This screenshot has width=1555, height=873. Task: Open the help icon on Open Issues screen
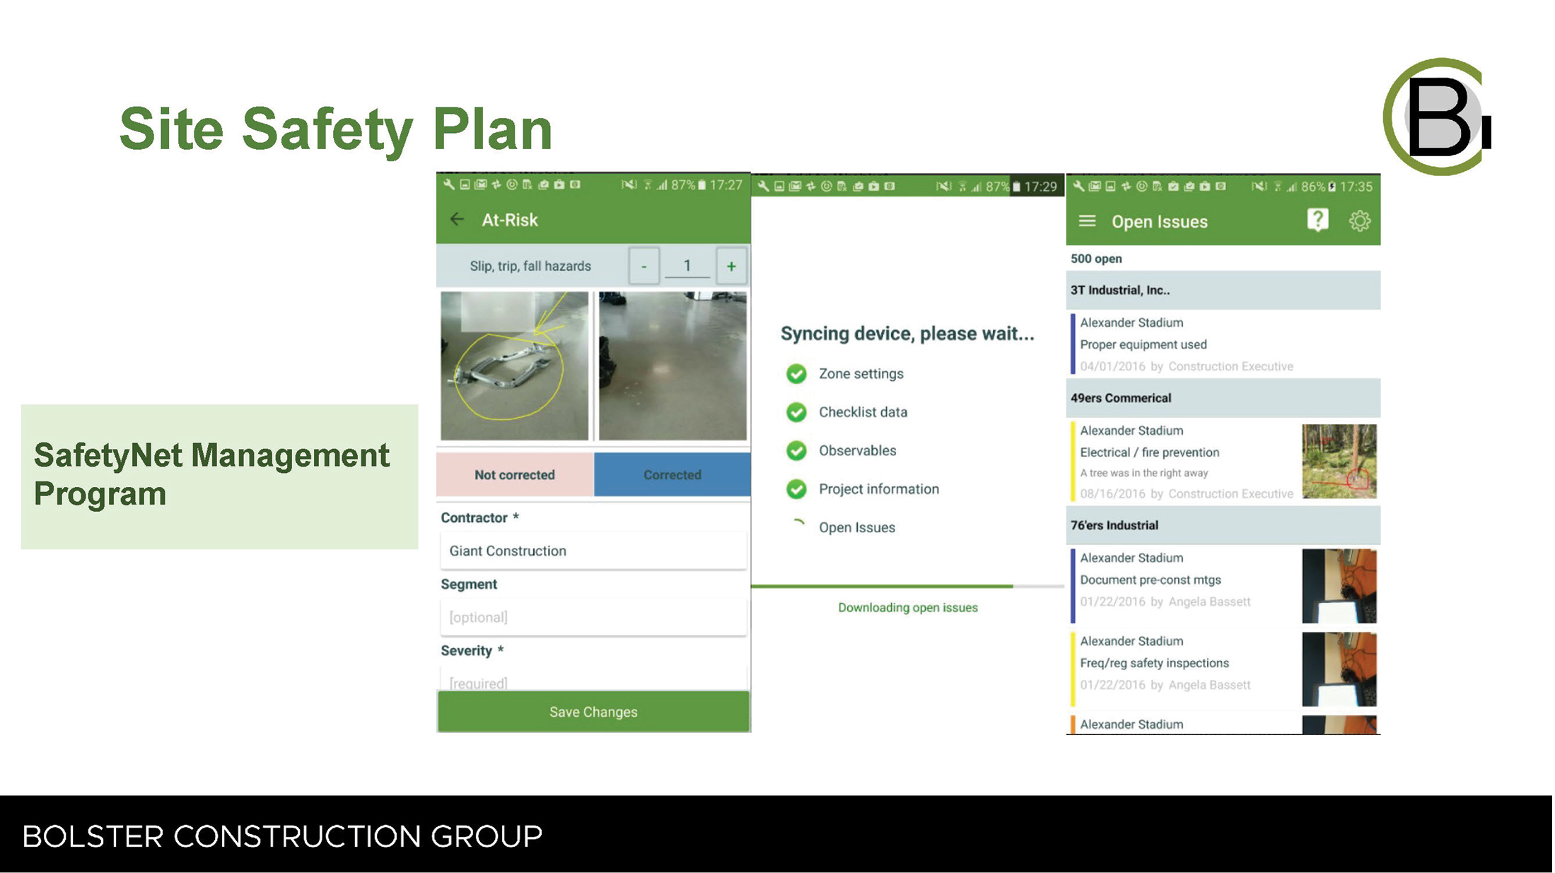1317,220
